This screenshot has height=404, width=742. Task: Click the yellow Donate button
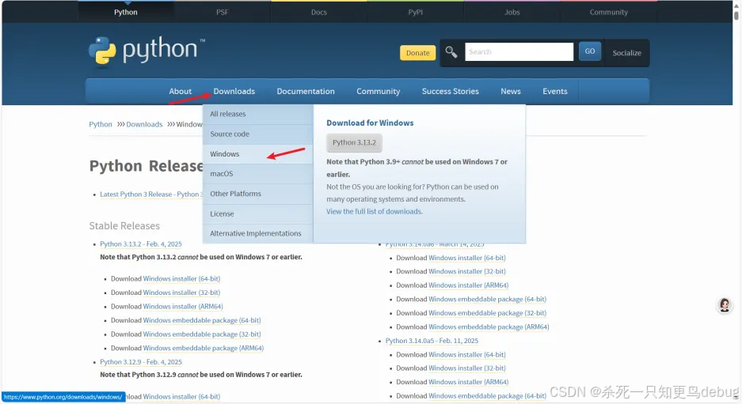pos(417,53)
